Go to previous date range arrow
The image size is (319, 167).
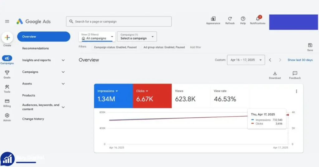(270, 60)
